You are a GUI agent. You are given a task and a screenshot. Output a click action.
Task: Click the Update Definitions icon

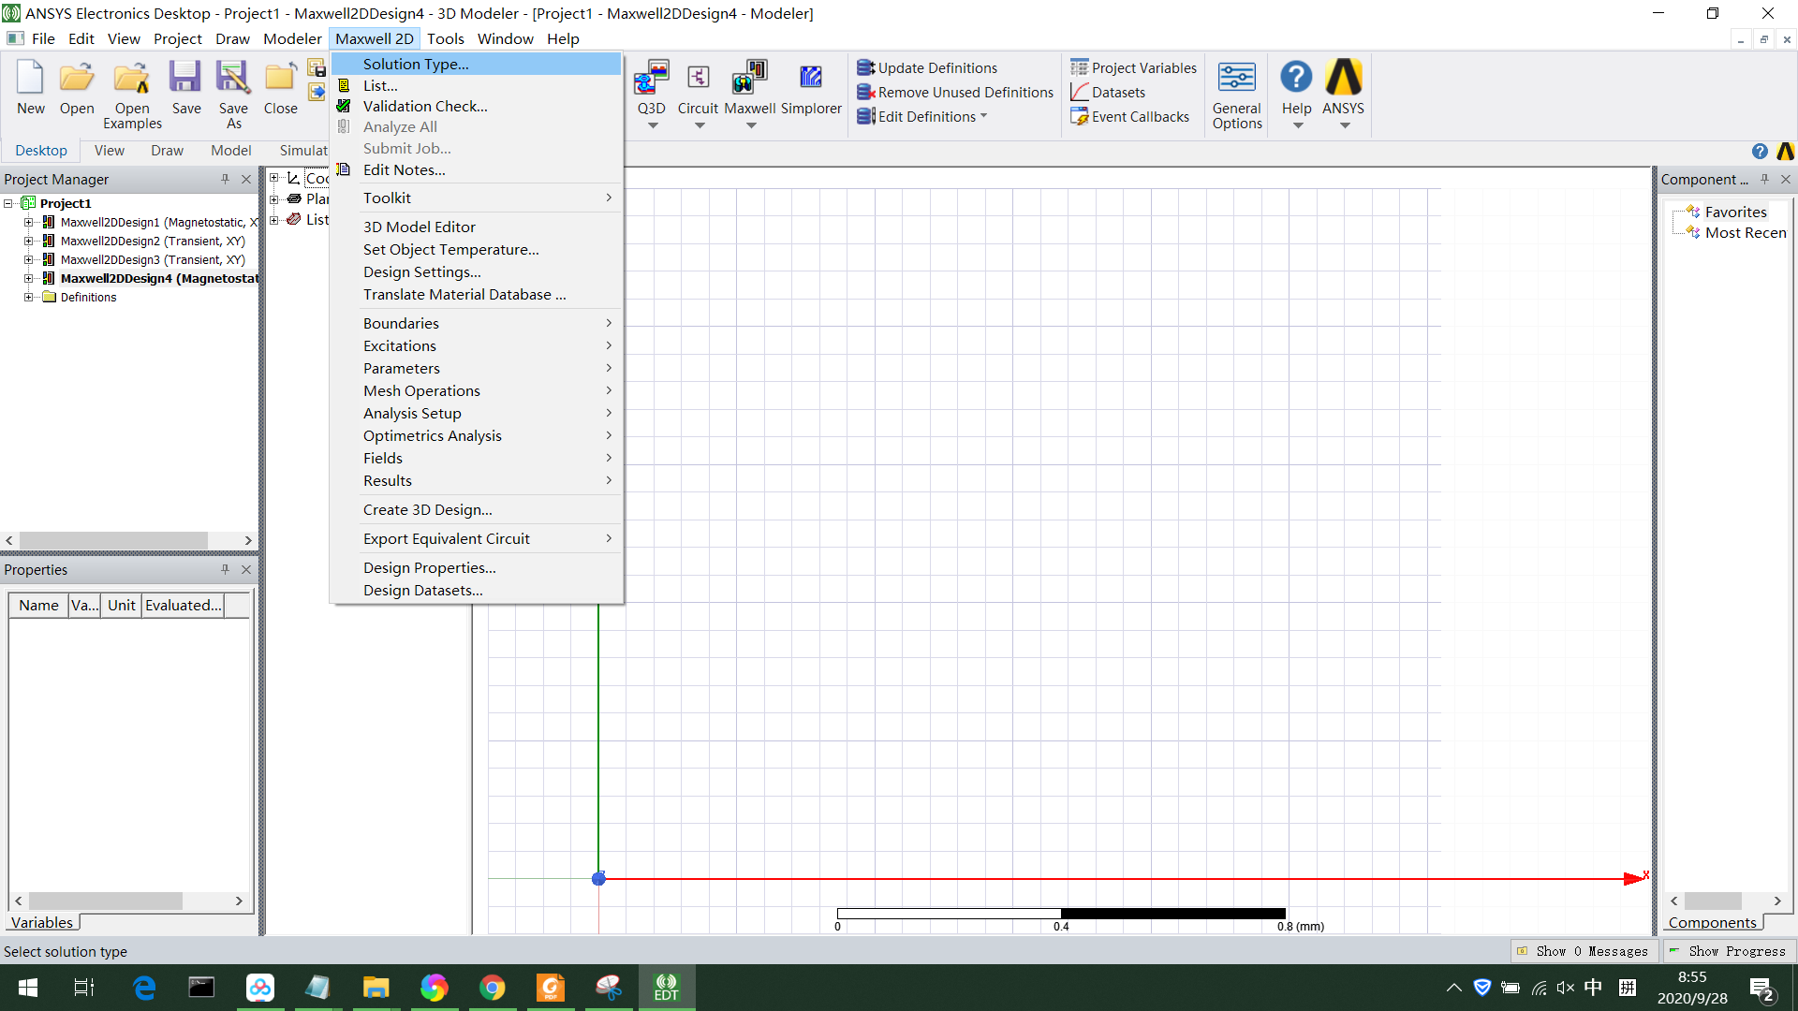click(x=863, y=66)
